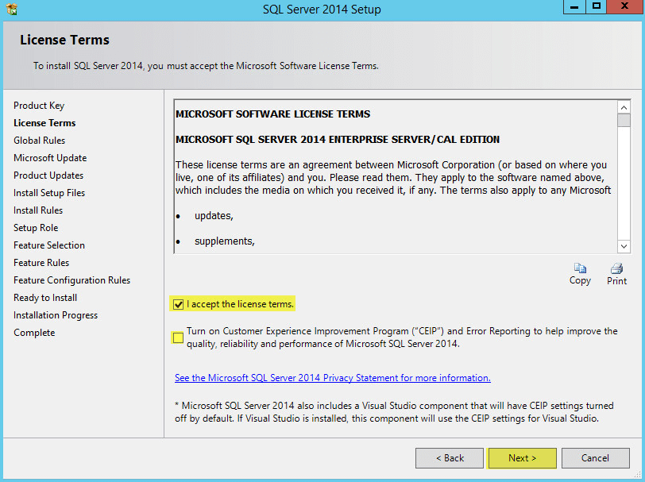Click the ENTERPRISE SERVER/CAL EDITION heading

(338, 140)
